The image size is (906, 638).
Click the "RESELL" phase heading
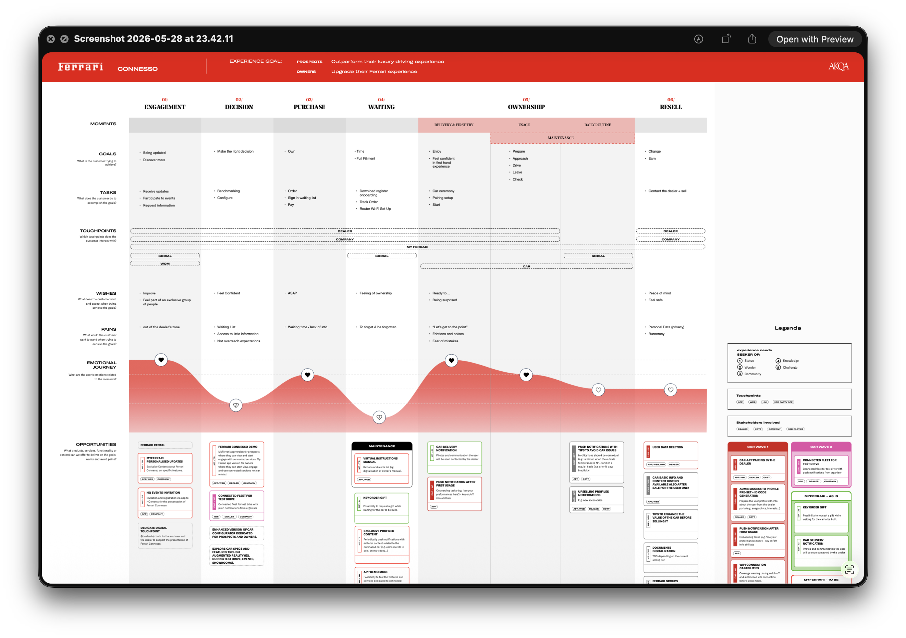pyautogui.click(x=671, y=107)
